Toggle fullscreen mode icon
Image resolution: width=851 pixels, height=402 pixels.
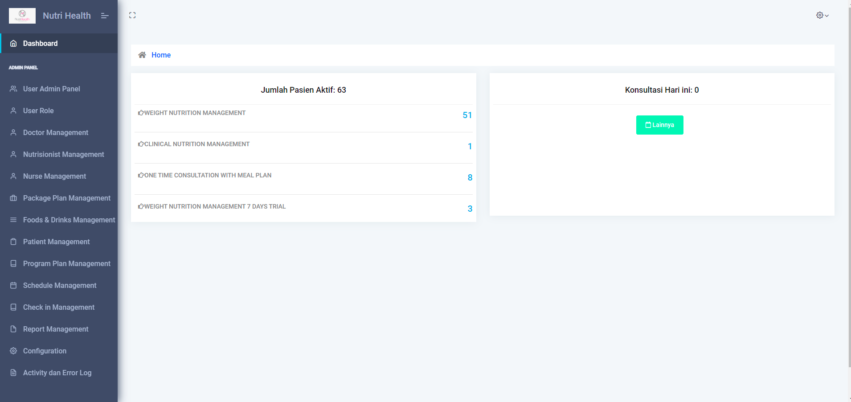(x=132, y=15)
